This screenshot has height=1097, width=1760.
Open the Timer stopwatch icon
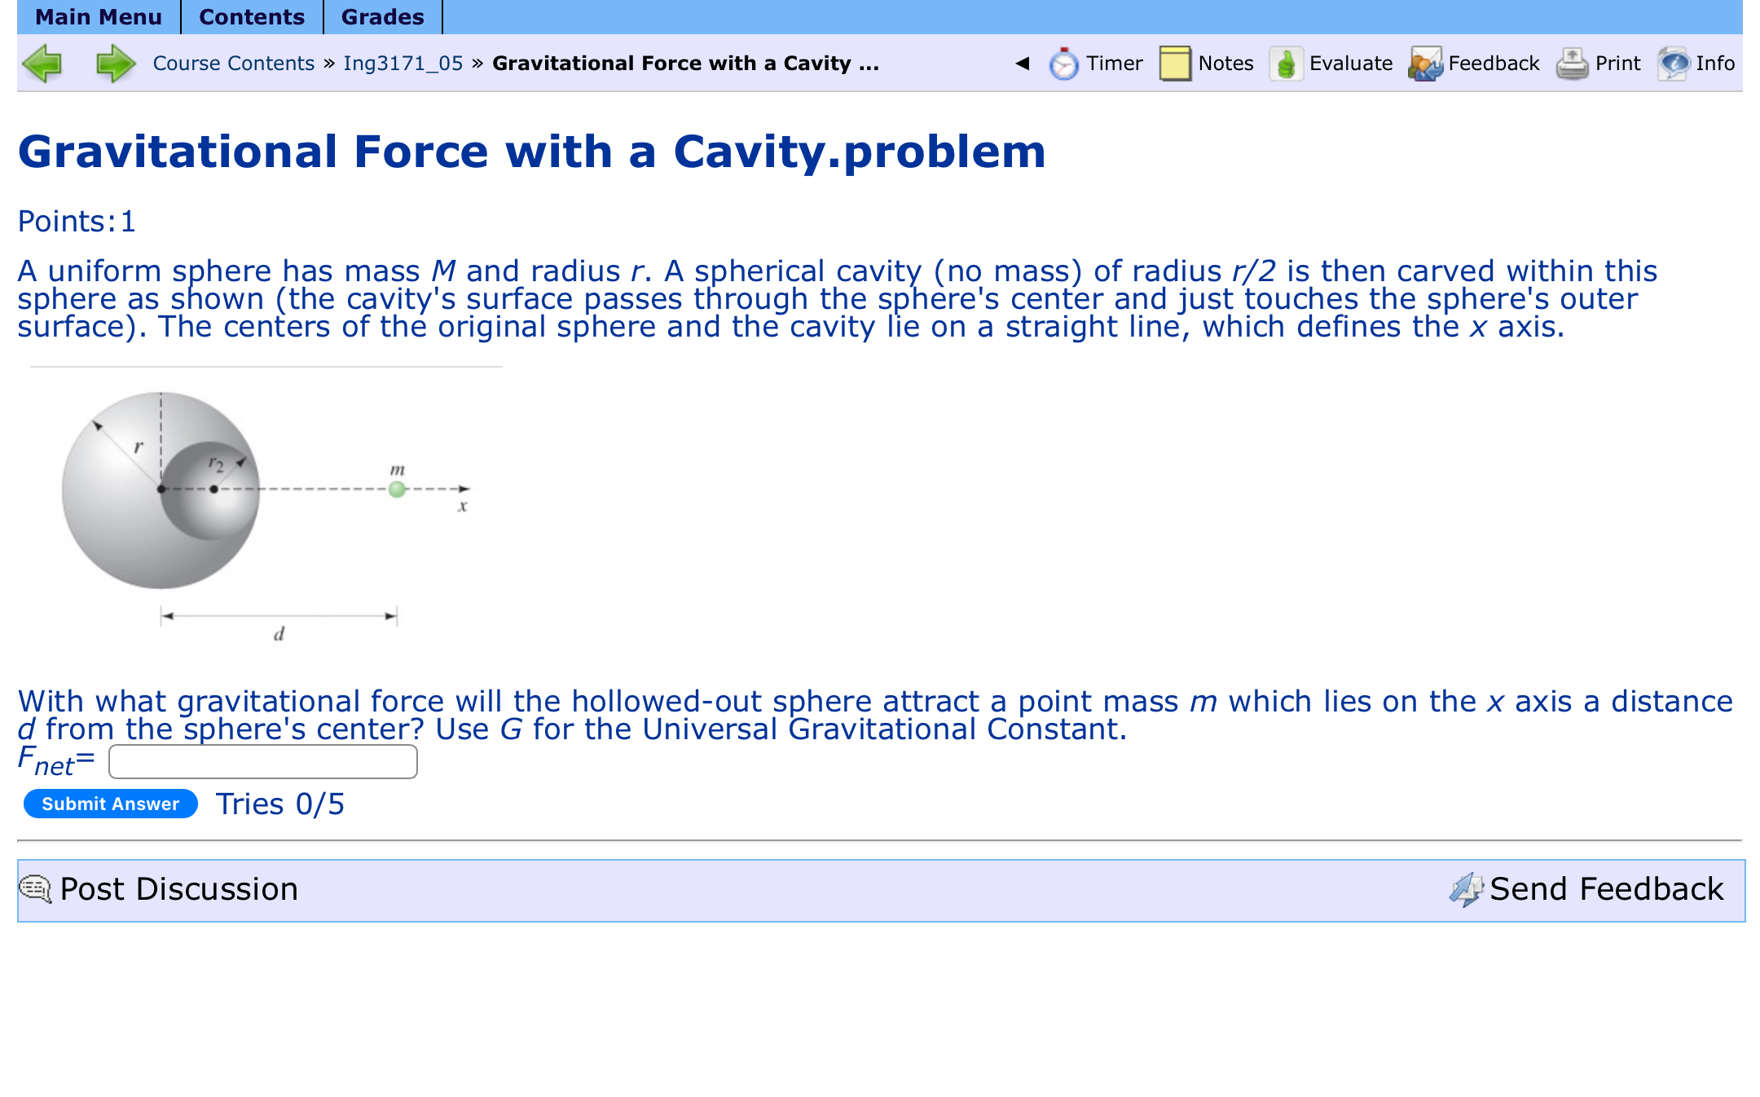(1063, 64)
